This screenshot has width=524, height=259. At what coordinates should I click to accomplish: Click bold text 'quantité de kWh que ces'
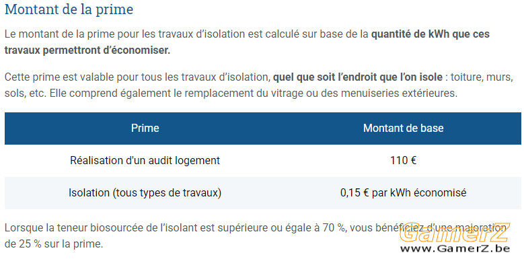point(431,34)
